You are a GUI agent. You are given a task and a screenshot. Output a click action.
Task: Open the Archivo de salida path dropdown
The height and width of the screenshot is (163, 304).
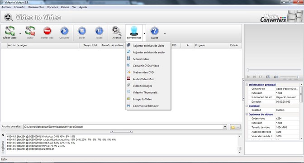tap(225, 127)
